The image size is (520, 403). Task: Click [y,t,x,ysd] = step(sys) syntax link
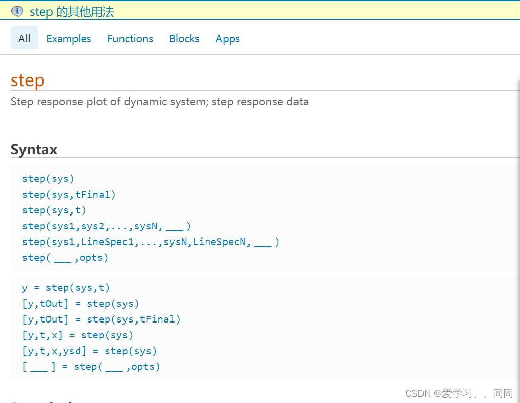tap(89, 351)
